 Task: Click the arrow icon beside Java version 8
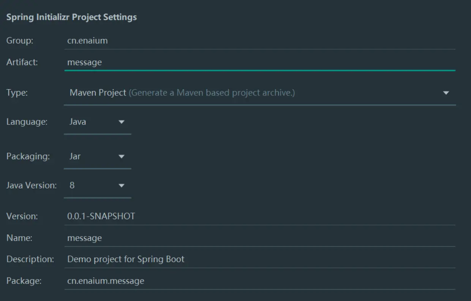tap(122, 186)
